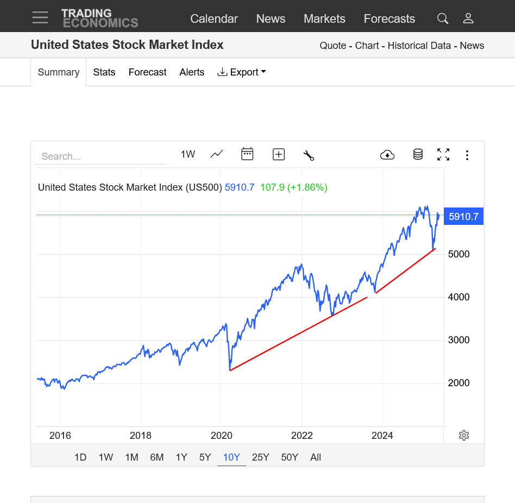The height and width of the screenshot is (503, 515).
Task: Click the plus compare icon
Action: (279, 154)
